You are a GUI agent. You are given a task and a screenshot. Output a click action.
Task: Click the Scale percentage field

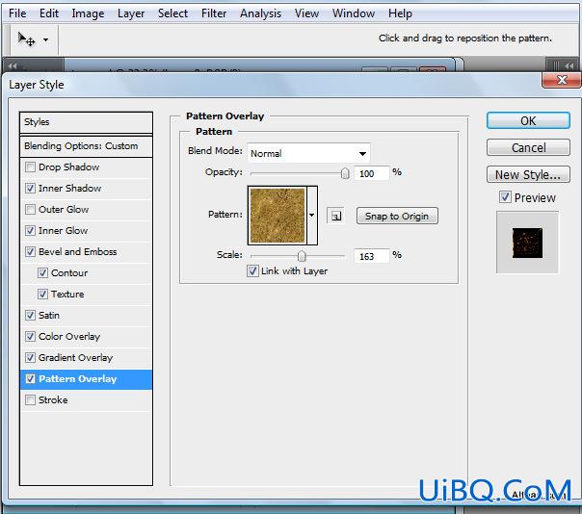point(372,256)
